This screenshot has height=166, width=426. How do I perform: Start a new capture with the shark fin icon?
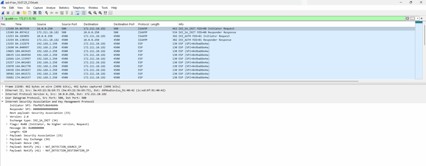[3, 13]
